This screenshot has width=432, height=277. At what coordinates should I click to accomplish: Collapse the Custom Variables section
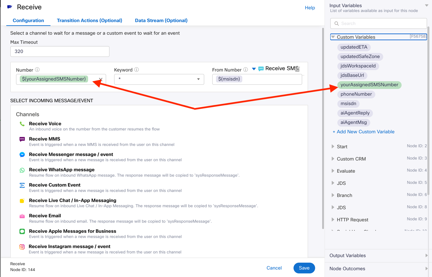pos(333,37)
